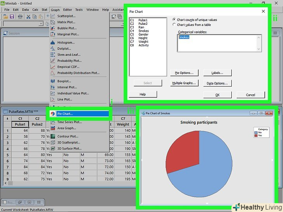Viewport: 283px width, 212px height.
Task: Select worksheet row 5 header
Action: pos(7,155)
